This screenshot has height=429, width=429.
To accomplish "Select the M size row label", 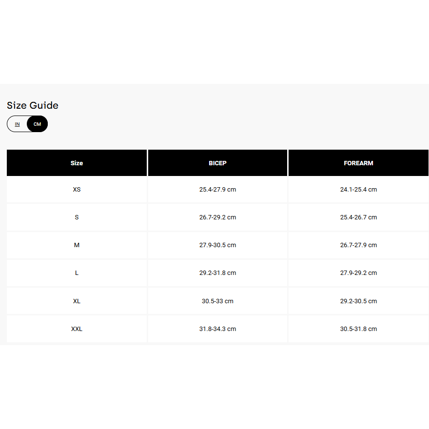I will [x=77, y=245].
